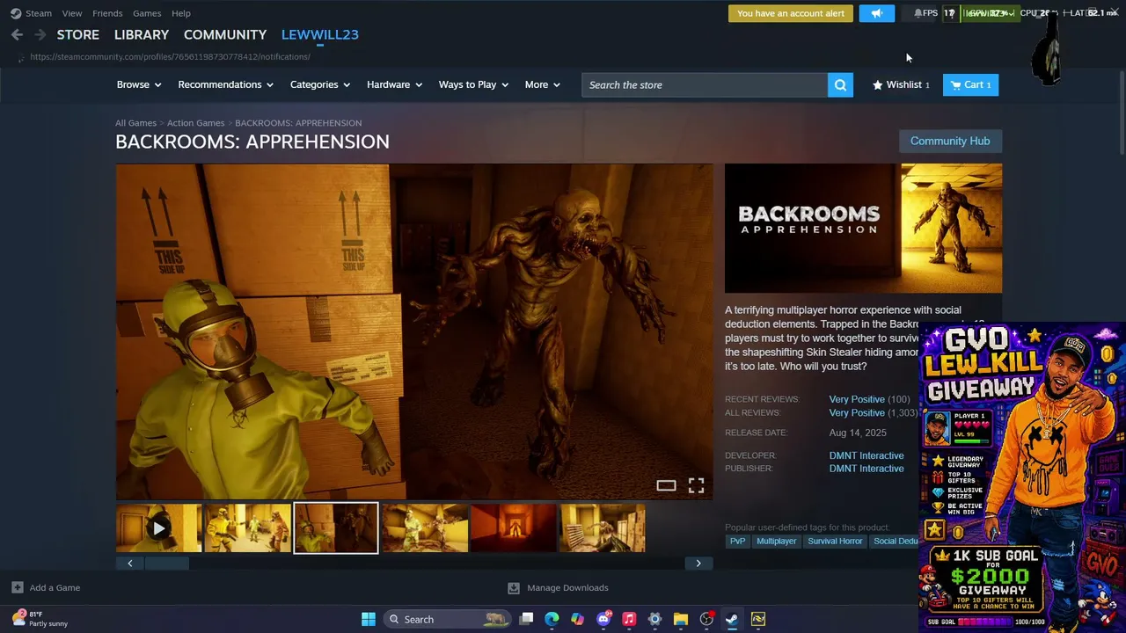Expand the Browse dropdown
This screenshot has height=633, width=1126.
pyautogui.click(x=139, y=84)
